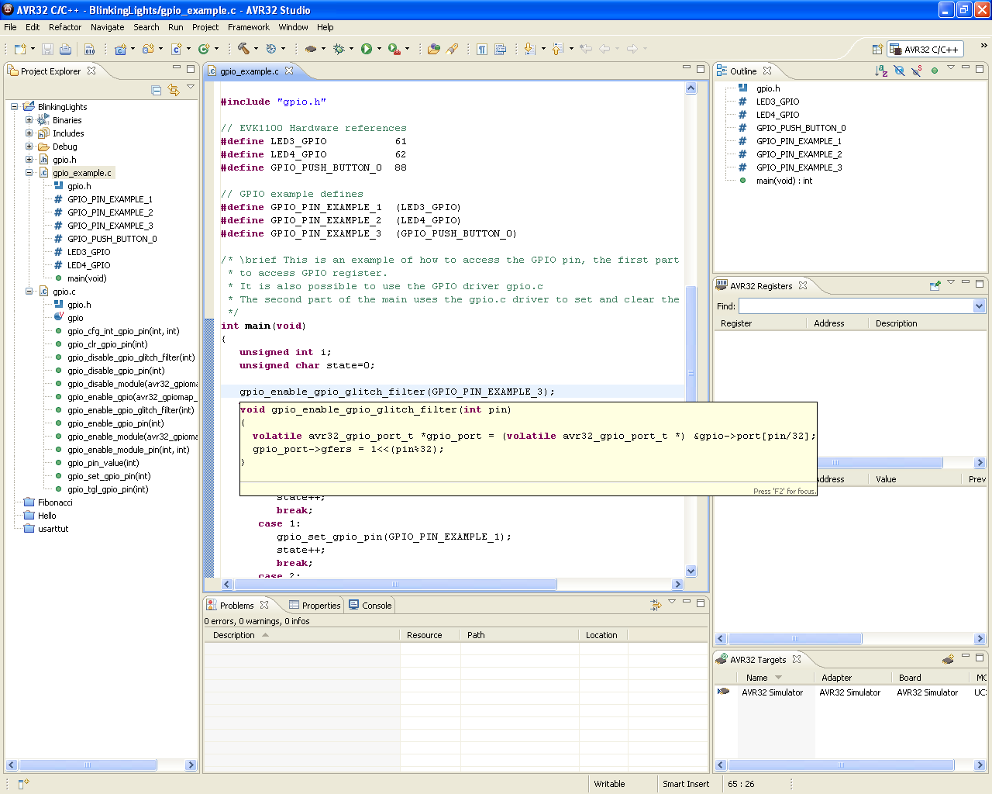This screenshot has width=992, height=794.
Task: Click the New C Source Folder icon
Action: [x=148, y=49]
